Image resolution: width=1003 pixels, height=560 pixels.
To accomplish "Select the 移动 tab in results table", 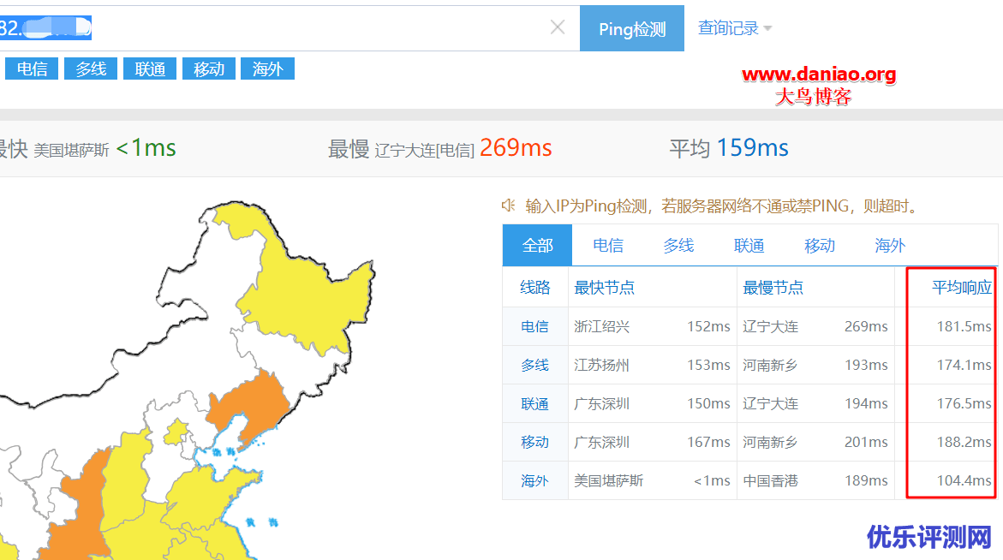I will (819, 245).
